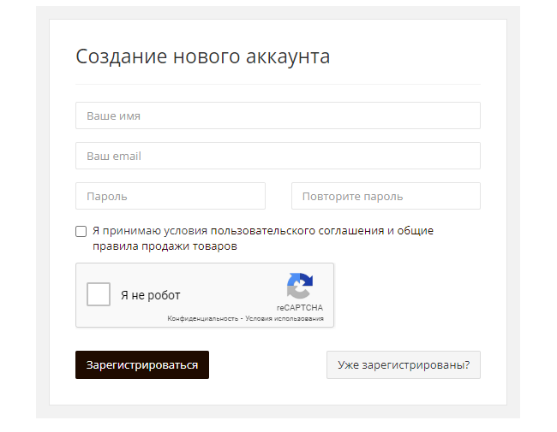557x432 pixels.
Task: Open the 'Конфиденциальность' privacy link
Action: [x=203, y=318]
